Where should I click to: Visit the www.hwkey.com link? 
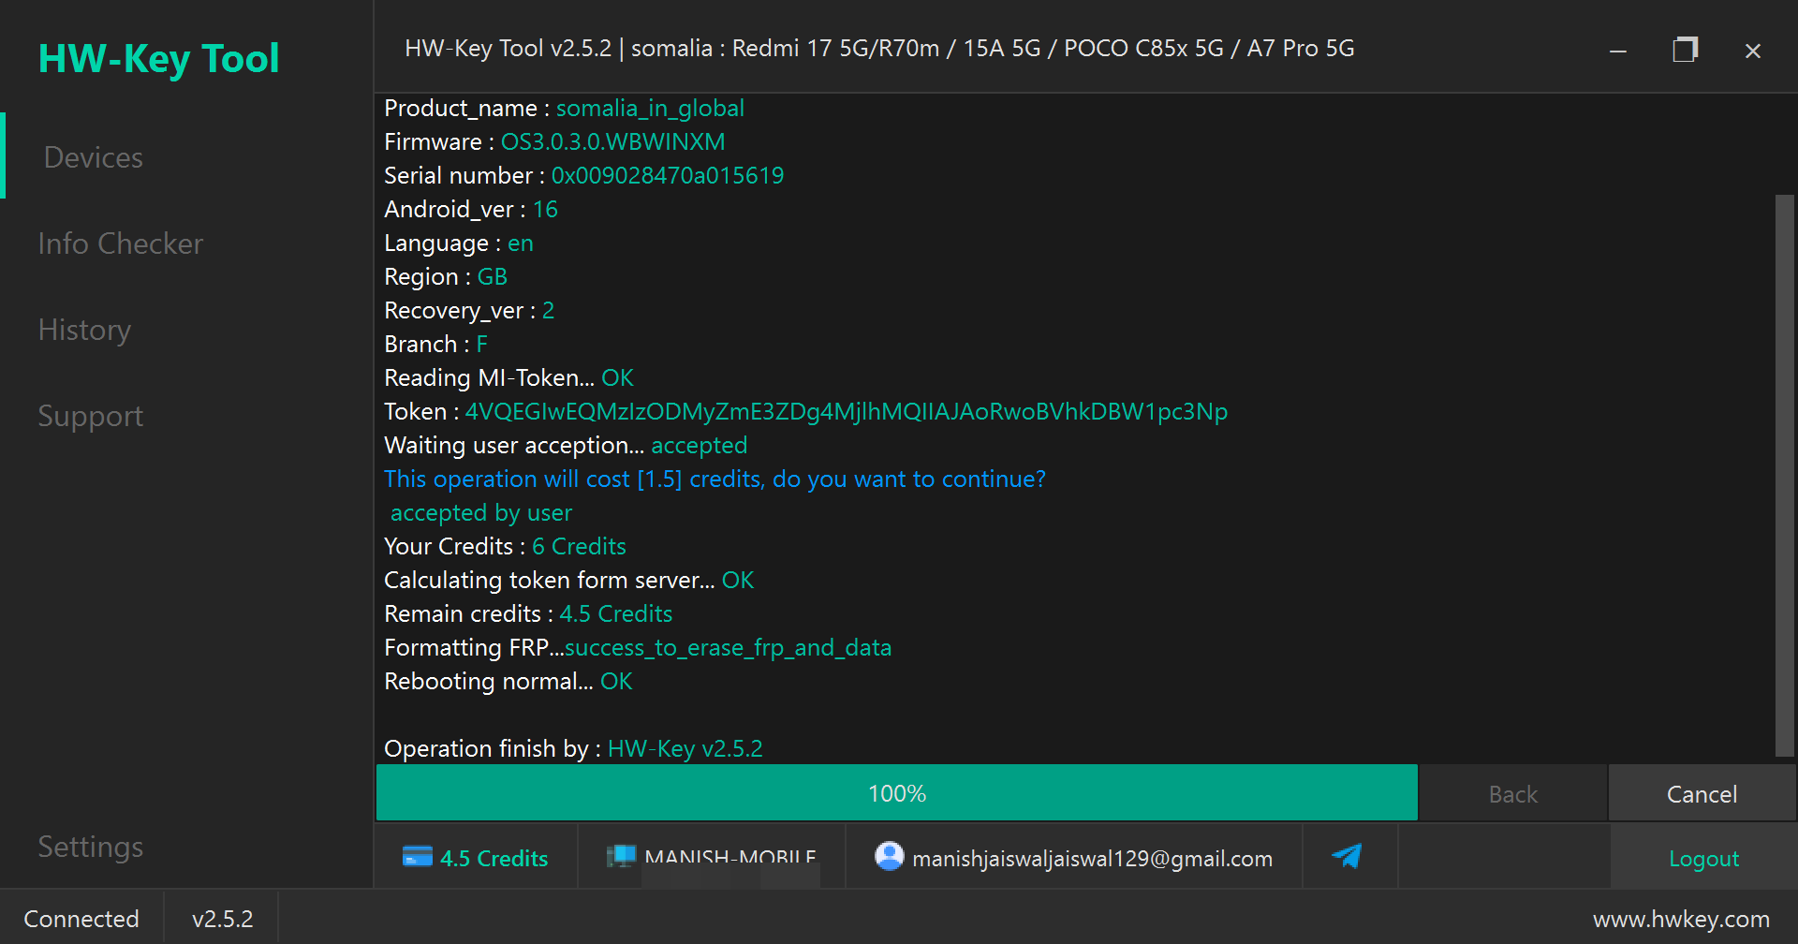pos(1681,920)
